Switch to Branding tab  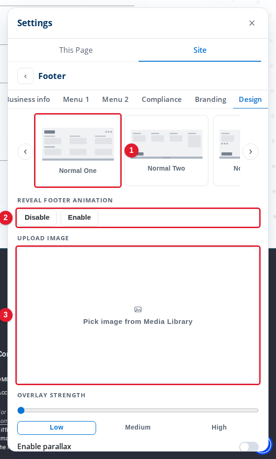coord(211,100)
